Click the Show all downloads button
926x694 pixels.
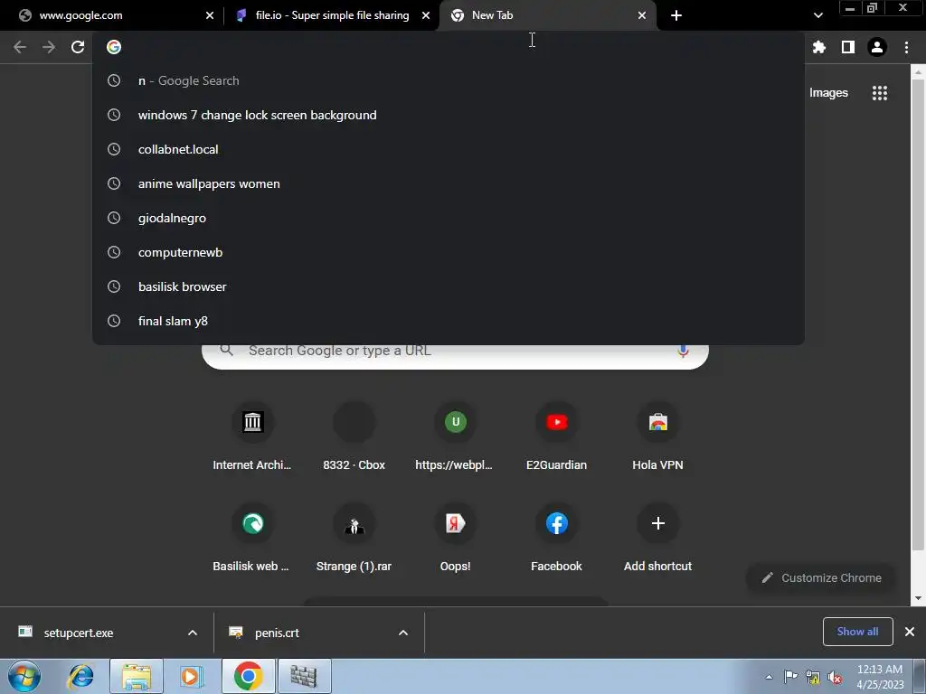click(857, 632)
